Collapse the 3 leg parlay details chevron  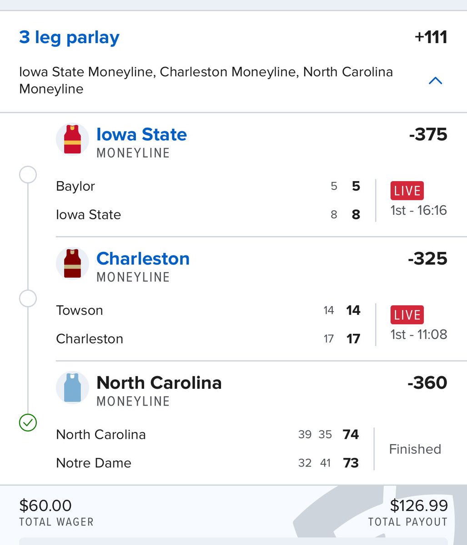pos(435,81)
